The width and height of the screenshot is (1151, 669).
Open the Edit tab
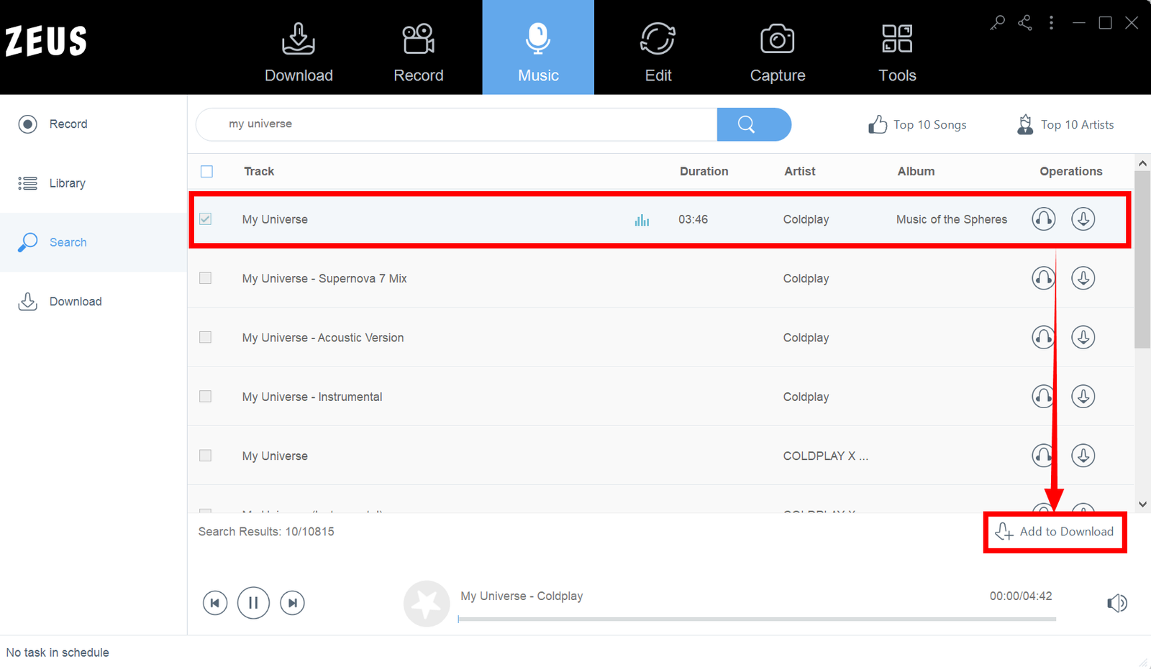tap(658, 52)
